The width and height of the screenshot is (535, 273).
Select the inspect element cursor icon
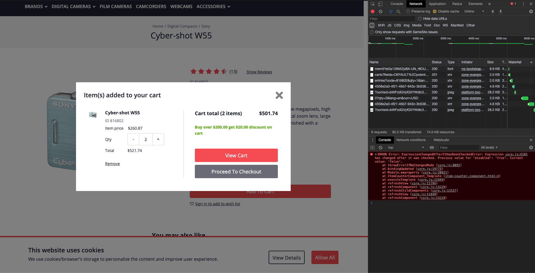373,4
